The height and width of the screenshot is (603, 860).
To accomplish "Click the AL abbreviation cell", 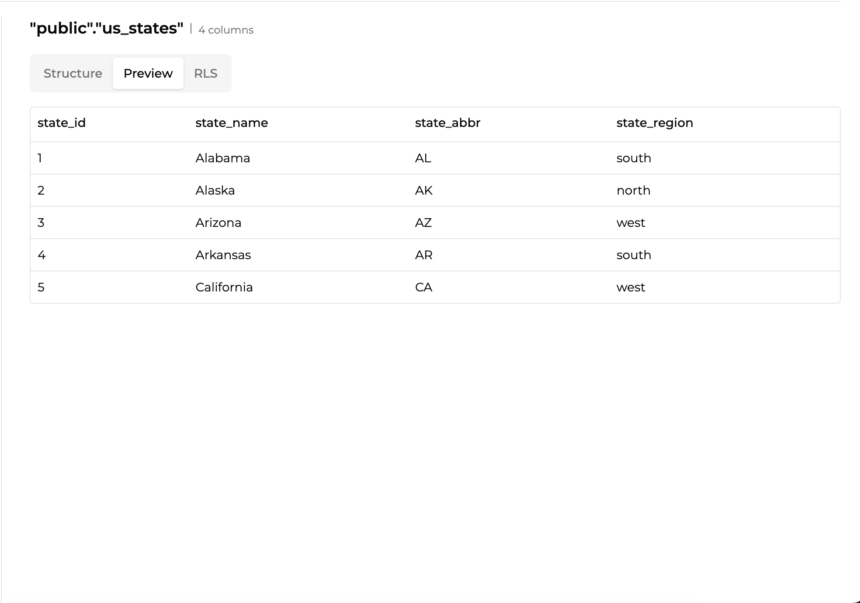I will click(x=423, y=158).
